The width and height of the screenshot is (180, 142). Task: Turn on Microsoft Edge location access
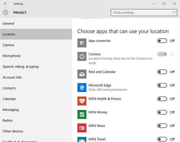[x=162, y=85]
